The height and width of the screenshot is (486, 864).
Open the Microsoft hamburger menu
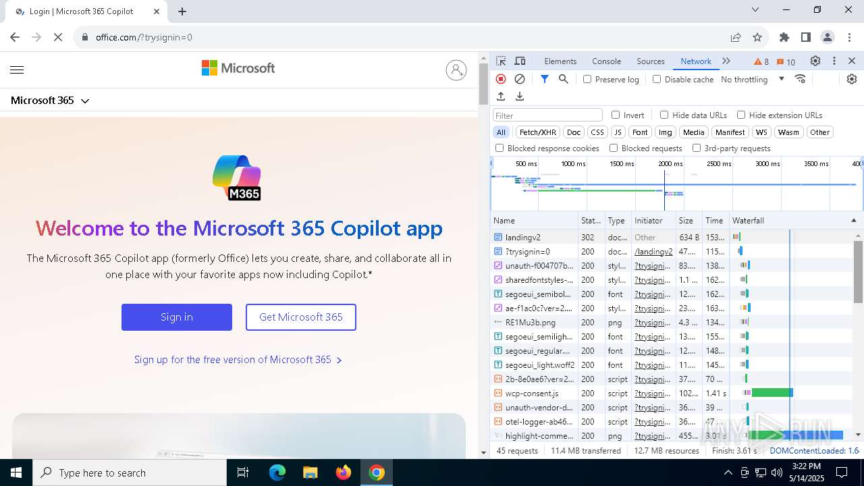point(17,70)
